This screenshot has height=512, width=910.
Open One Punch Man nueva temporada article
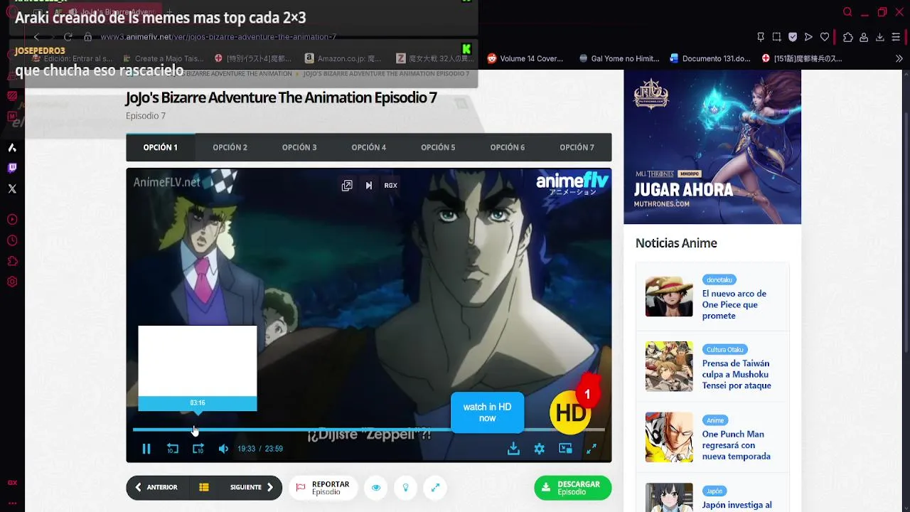click(x=737, y=445)
